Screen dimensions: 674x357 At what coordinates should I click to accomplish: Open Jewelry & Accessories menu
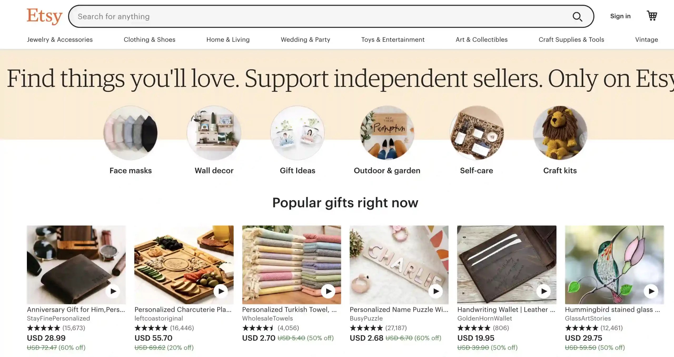(60, 39)
